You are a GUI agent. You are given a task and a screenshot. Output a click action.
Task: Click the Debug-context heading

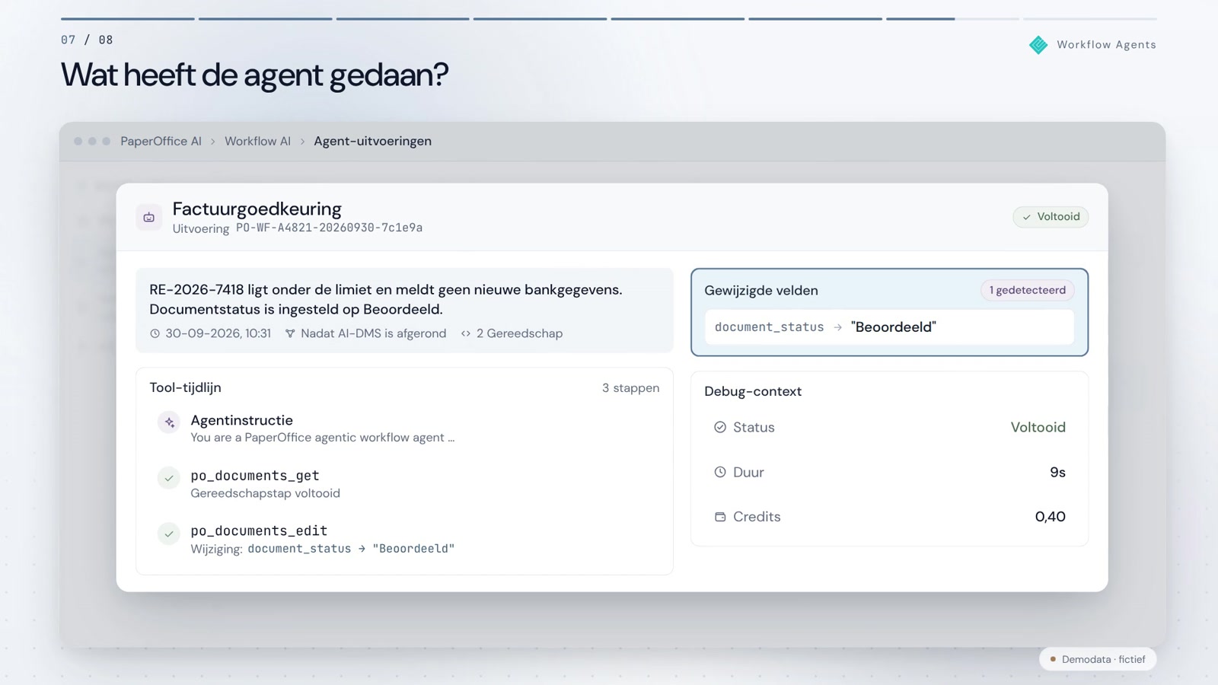(x=753, y=391)
